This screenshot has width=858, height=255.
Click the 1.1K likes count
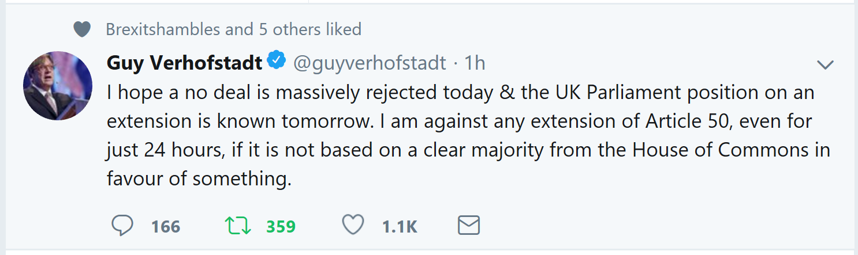(399, 227)
